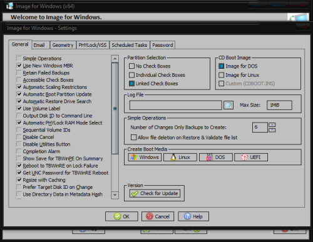The height and width of the screenshot is (242, 313).
Task: Go to the Password tab
Action: (x=163, y=45)
